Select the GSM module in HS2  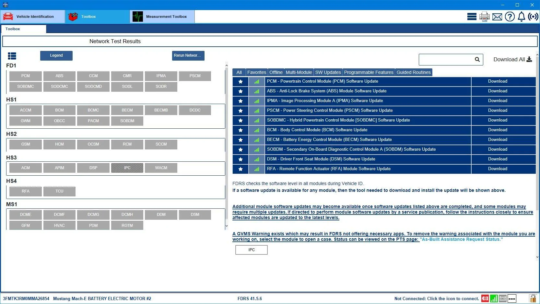26,144
